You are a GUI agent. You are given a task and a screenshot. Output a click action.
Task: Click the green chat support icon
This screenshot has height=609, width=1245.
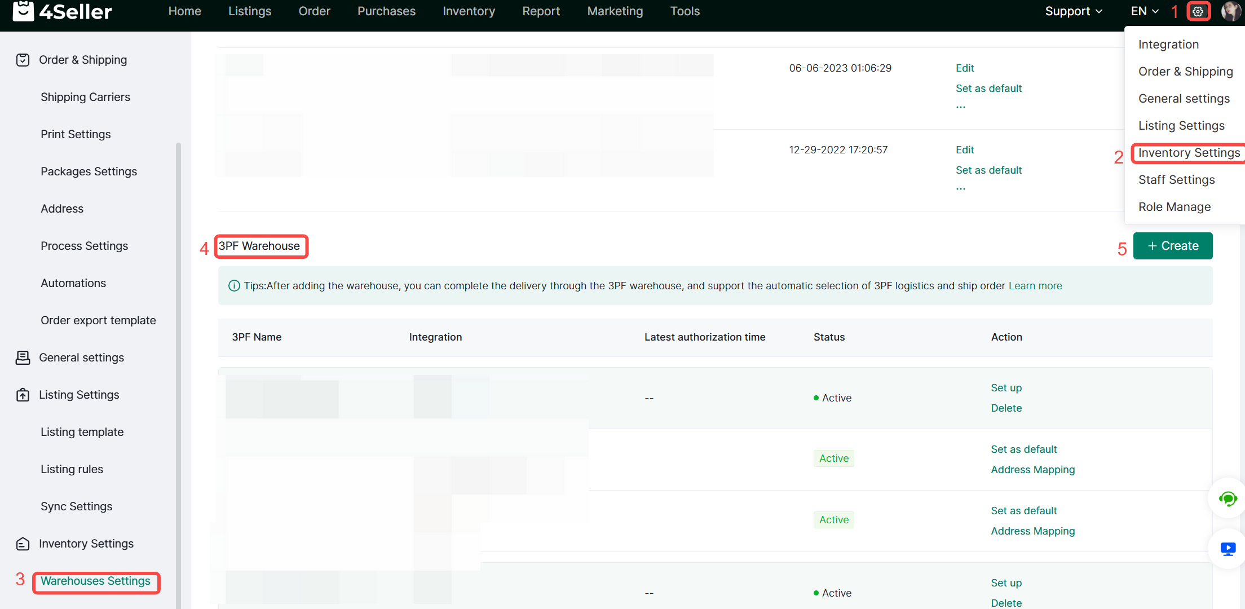click(1227, 498)
